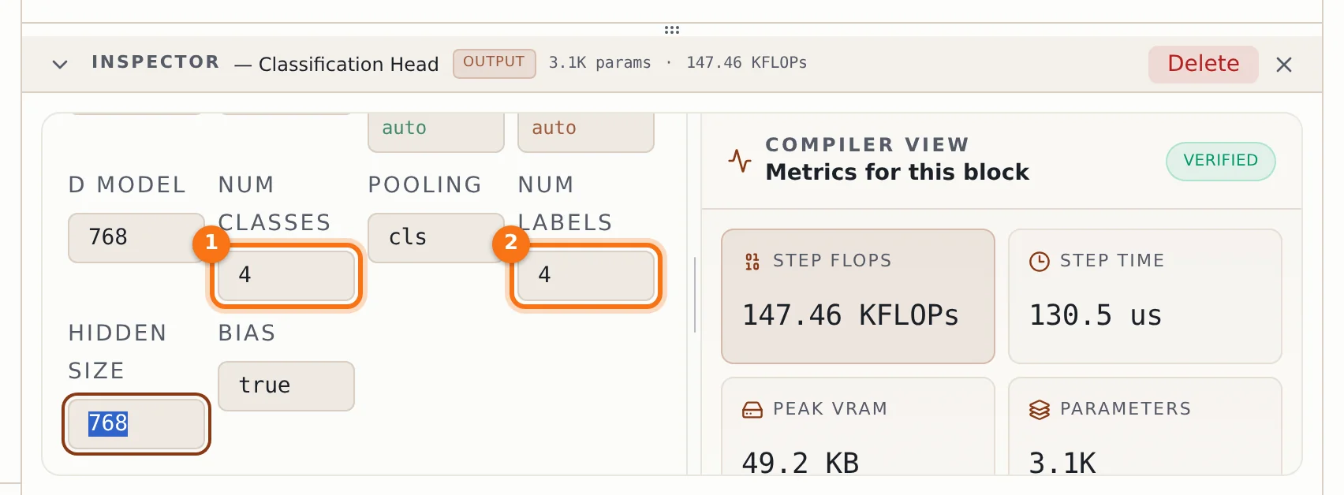This screenshot has height=495, width=1344.
Task: Close the Inspector panel
Action: pyautogui.click(x=1284, y=65)
